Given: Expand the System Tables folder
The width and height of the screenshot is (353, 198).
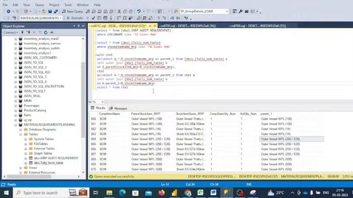Looking at the screenshot, I should [26, 139].
